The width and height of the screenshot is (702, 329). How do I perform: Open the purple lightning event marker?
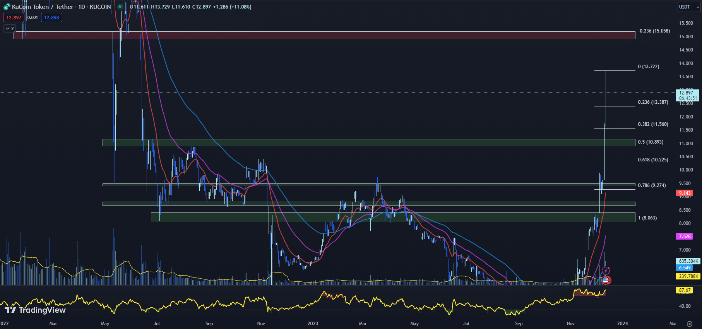pos(606,271)
